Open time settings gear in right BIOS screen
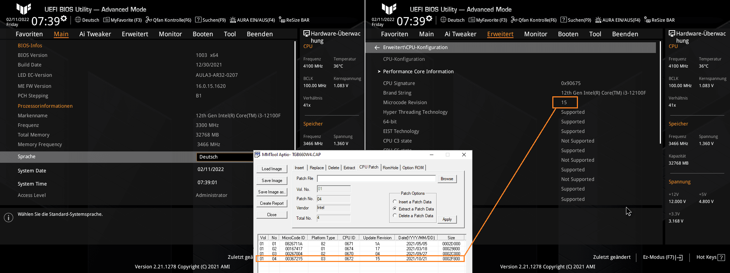 coord(429,18)
